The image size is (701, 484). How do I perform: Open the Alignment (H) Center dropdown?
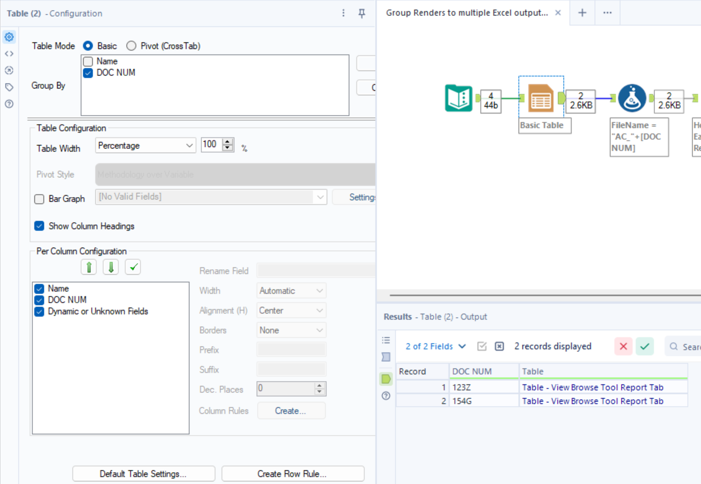tap(291, 310)
